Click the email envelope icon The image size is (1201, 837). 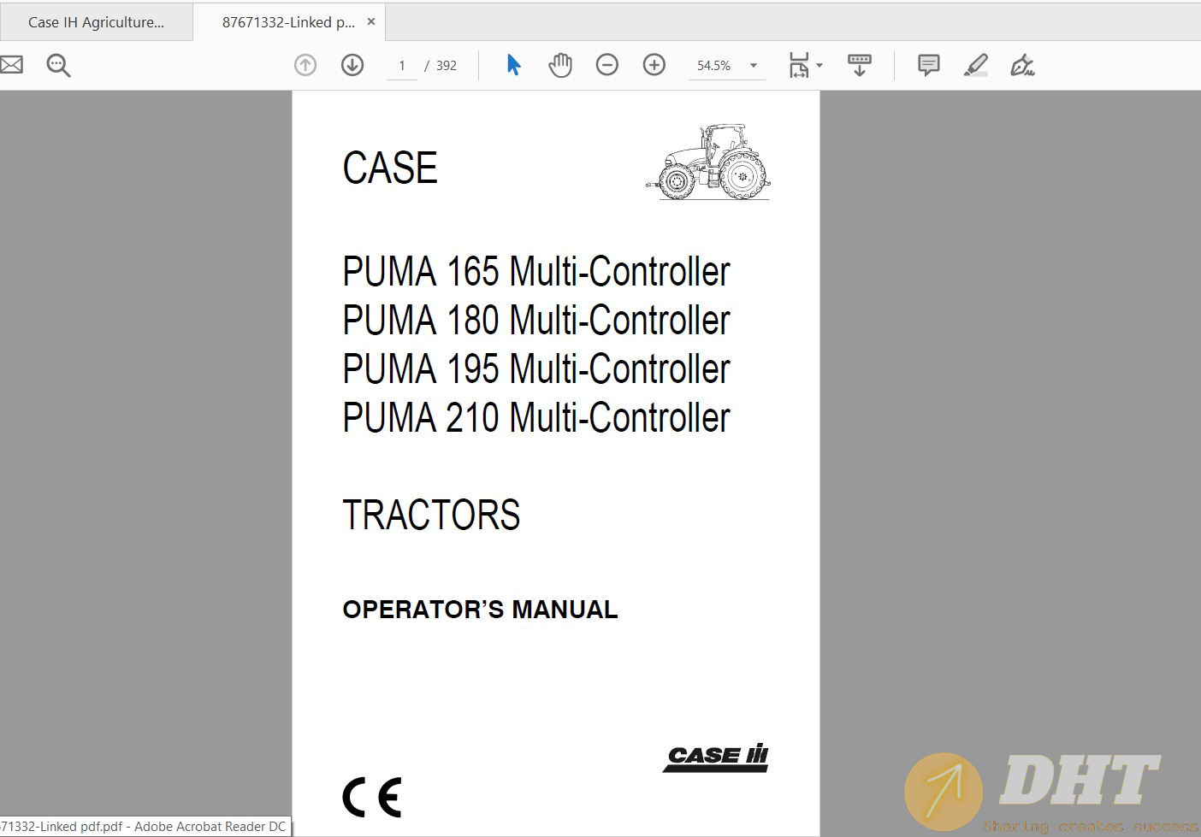pyautogui.click(x=11, y=65)
